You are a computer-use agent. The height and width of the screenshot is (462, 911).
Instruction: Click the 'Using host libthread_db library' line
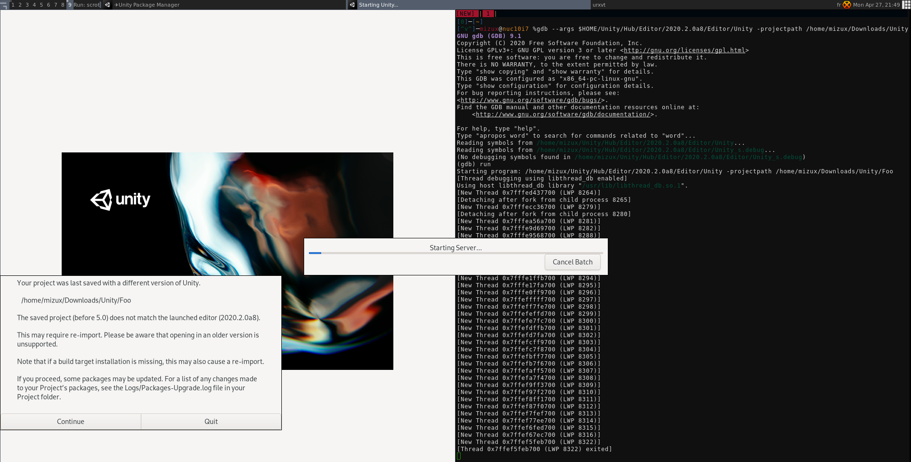pos(572,186)
